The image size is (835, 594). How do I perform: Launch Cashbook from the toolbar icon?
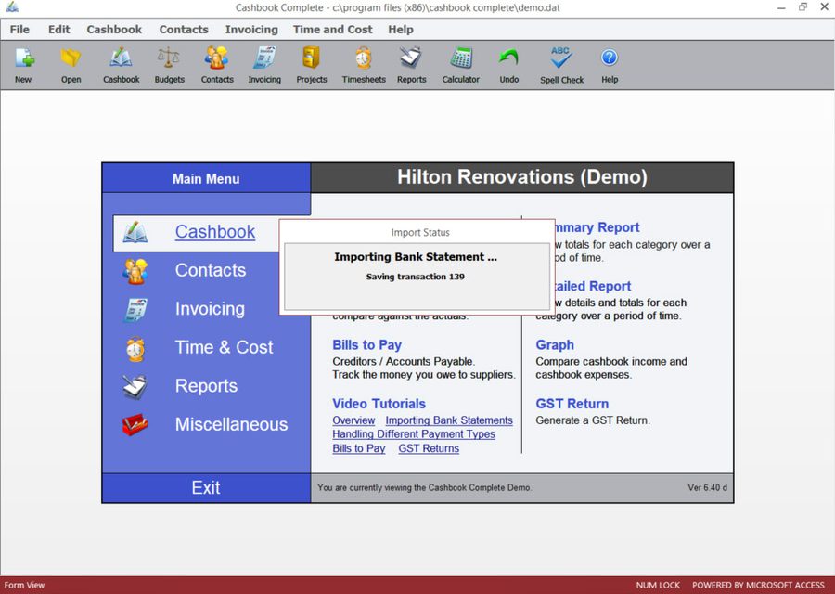(x=121, y=58)
